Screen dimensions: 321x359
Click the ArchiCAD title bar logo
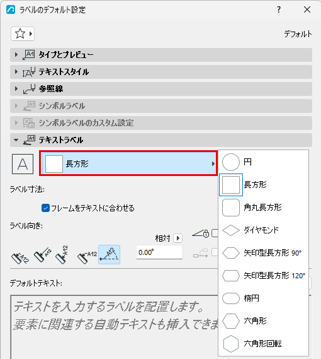click(x=11, y=9)
